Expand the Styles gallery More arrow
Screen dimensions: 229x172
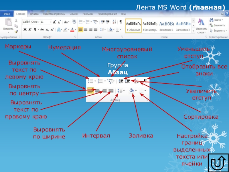click(194, 31)
